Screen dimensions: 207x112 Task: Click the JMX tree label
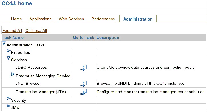(x=15, y=108)
